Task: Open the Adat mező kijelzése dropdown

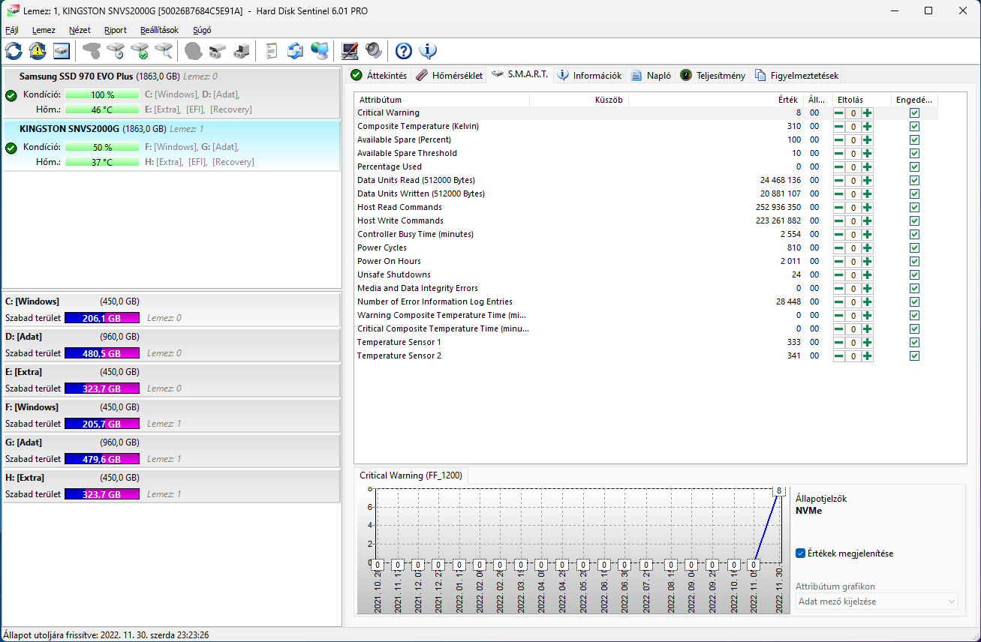Action: (x=877, y=601)
